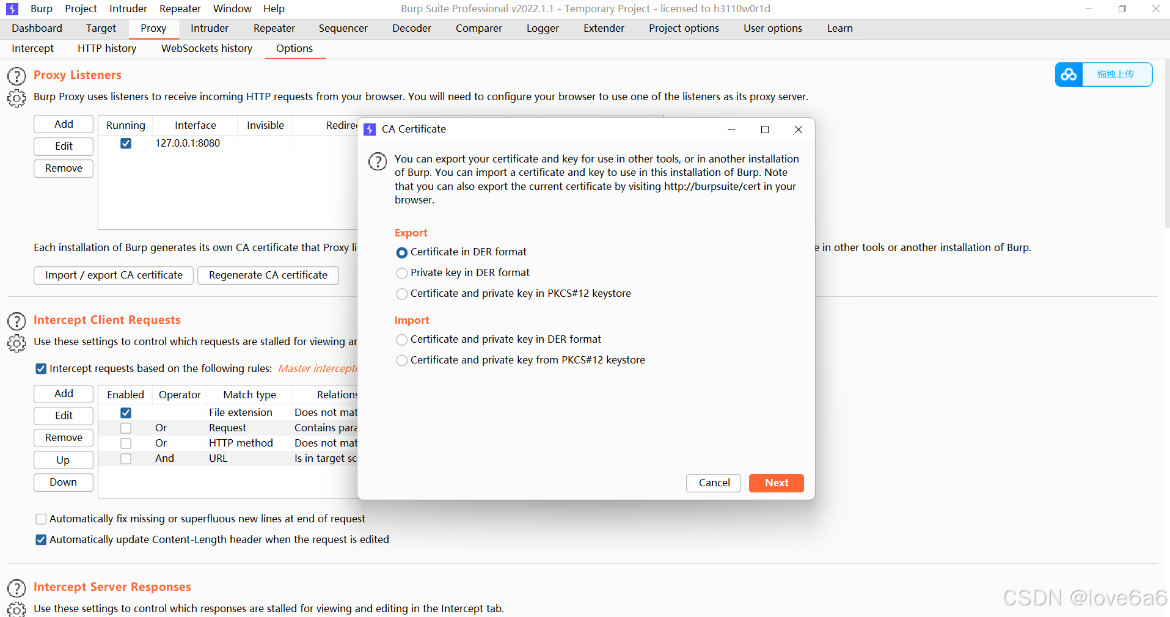Image resolution: width=1170 pixels, height=617 pixels.
Task: Toggle automatically update Content-Length header checkbox
Action: click(x=41, y=540)
